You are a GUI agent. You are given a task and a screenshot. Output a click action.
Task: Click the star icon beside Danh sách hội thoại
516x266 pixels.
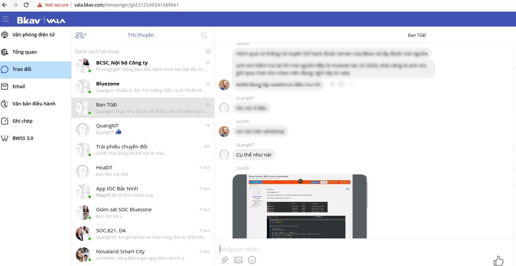click(x=208, y=51)
